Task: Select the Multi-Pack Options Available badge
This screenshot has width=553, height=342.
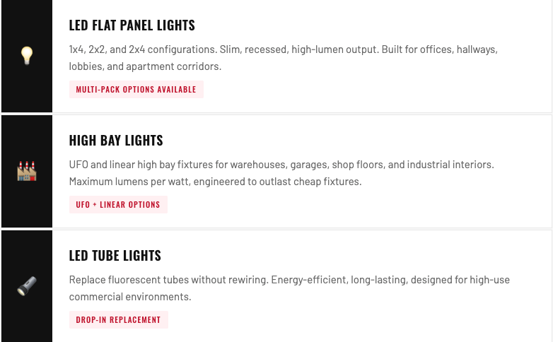Action: [x=136, y=90]
